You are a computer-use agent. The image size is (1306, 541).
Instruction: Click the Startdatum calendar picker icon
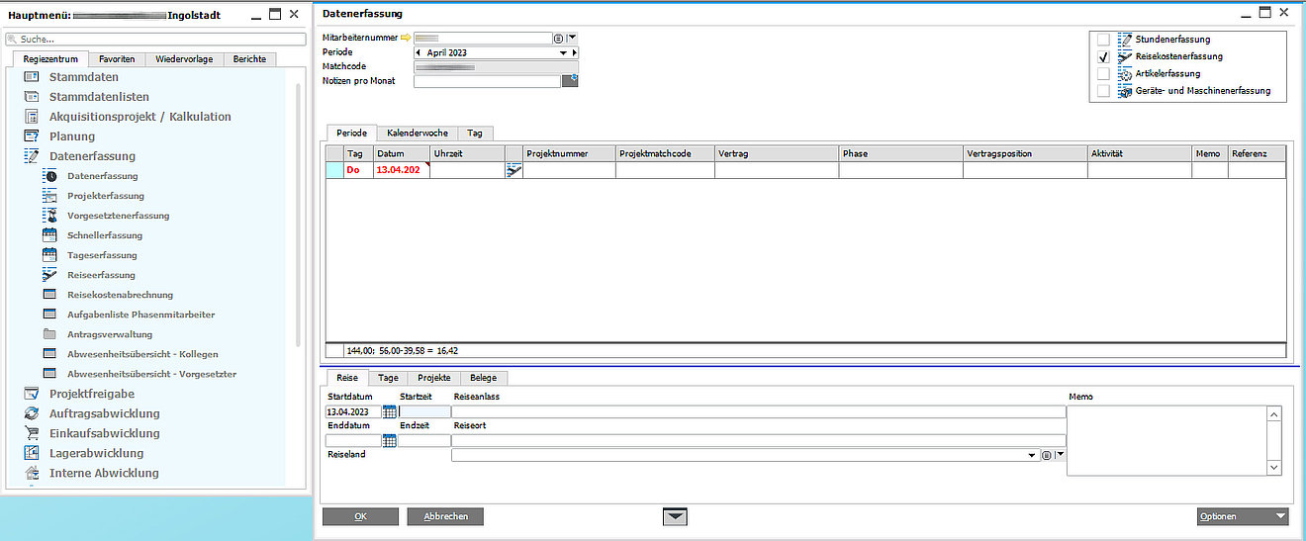point(389,411)
